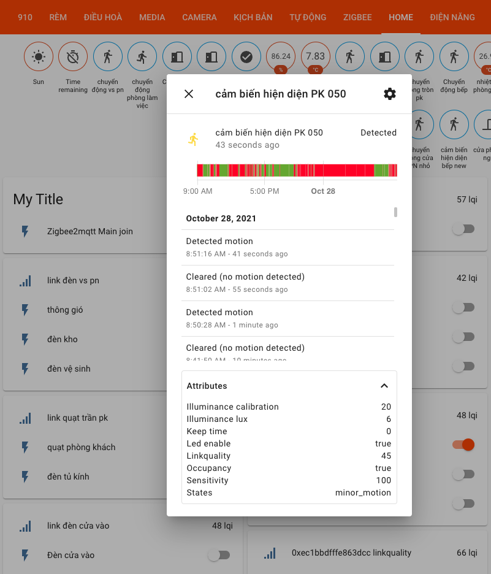Open the Chuyển động bếp motion badge
The width and height of the screenshot is (491, 574).
(x=454, y=57)
